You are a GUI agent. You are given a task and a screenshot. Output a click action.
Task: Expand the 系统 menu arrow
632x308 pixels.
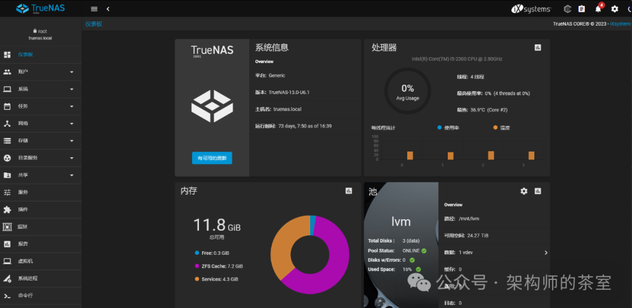(72, 89)
